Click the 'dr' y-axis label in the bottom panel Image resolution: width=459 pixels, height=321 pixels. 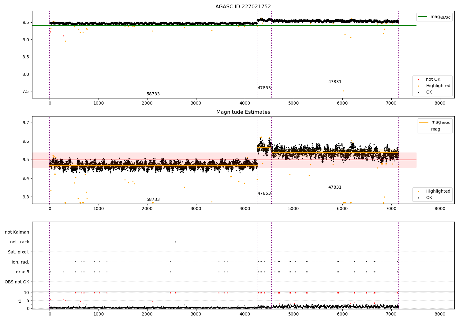[x=20, y=301]
